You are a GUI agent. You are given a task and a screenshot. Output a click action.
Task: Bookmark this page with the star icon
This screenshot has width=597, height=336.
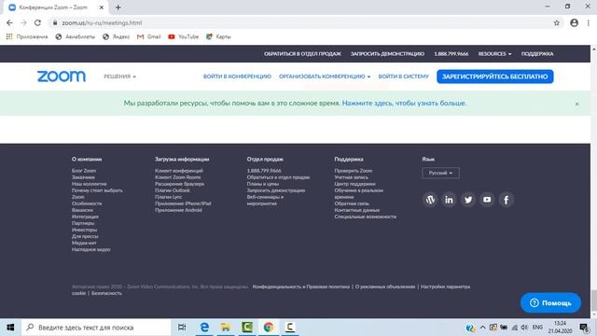click(557, 22)
